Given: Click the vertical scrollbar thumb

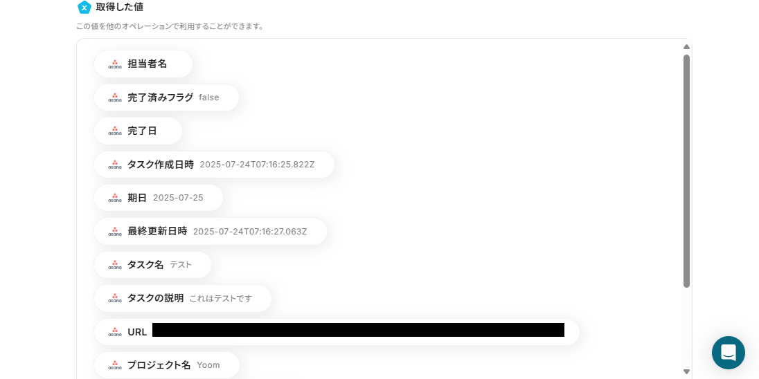Looking at the screenshot, I should pyautogui.click(x=686, y=171).
